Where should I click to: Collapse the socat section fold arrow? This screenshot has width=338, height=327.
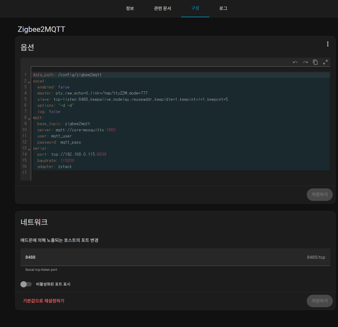click(29, 82)
